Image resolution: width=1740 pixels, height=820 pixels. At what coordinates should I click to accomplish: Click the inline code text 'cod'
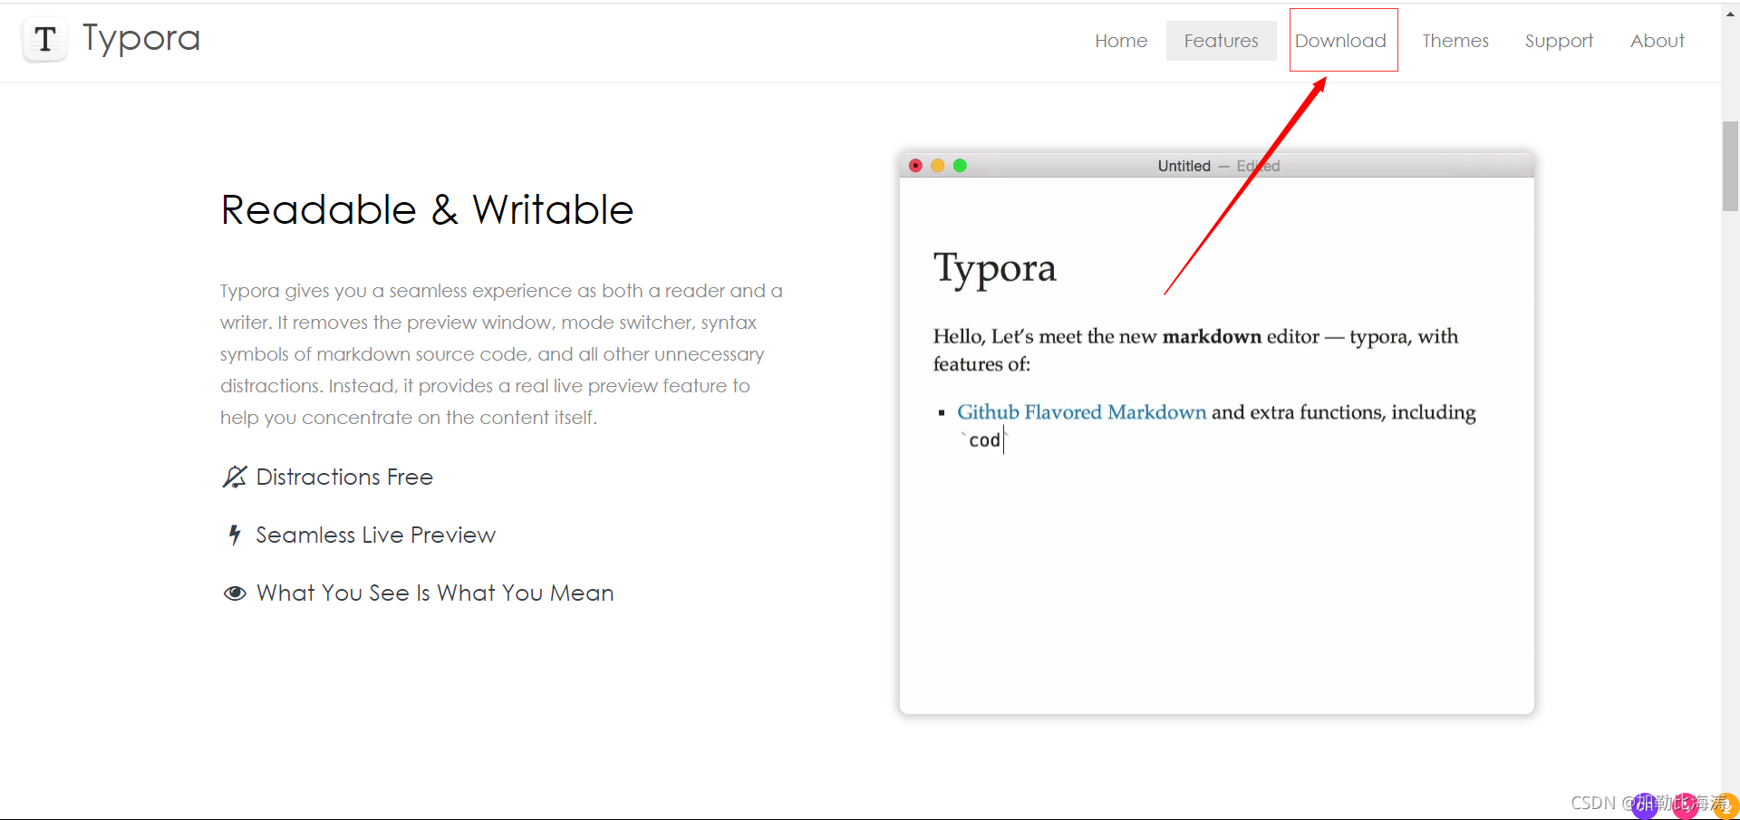(984, 440)
